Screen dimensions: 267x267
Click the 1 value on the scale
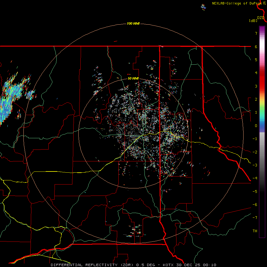[256, 112]
